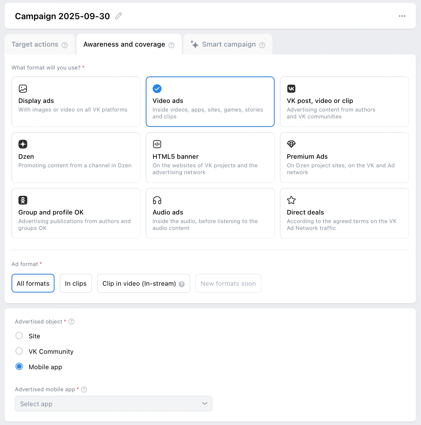
Task: Choose the Dzen format card
Action: click(76, 157)
